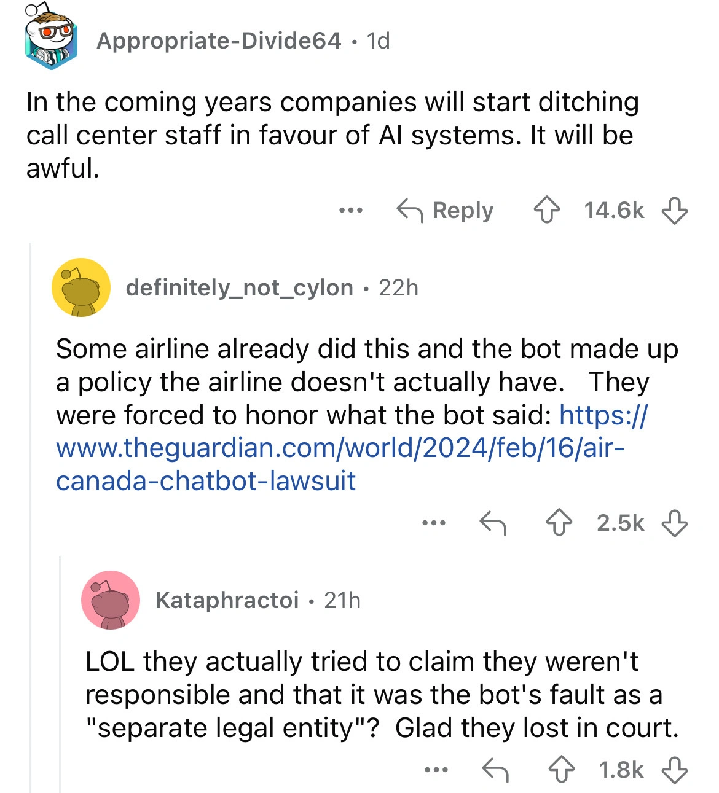Viewport: 719px width, 793px height.
Task: Open more options for Appropriate-Divide64's comment
Action: [351, 211]
